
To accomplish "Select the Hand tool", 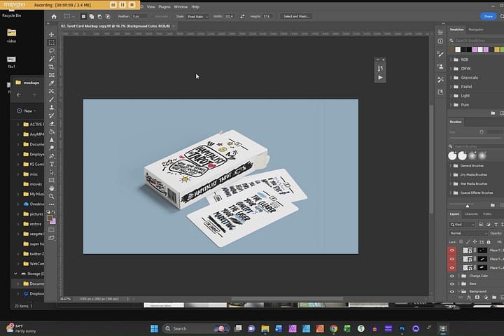I will pyautogui.click(x=51, y=188).
